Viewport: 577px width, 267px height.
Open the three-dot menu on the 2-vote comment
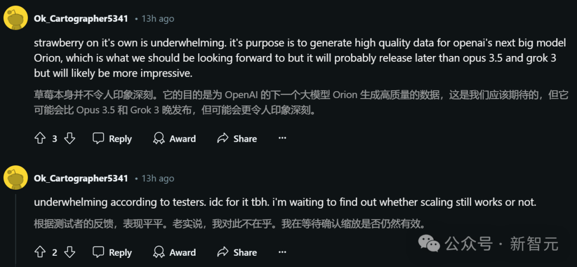point(283,253)
